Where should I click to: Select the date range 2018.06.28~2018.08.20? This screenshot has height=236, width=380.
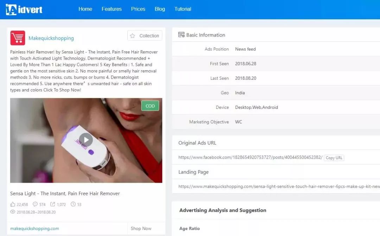point(36,212)
